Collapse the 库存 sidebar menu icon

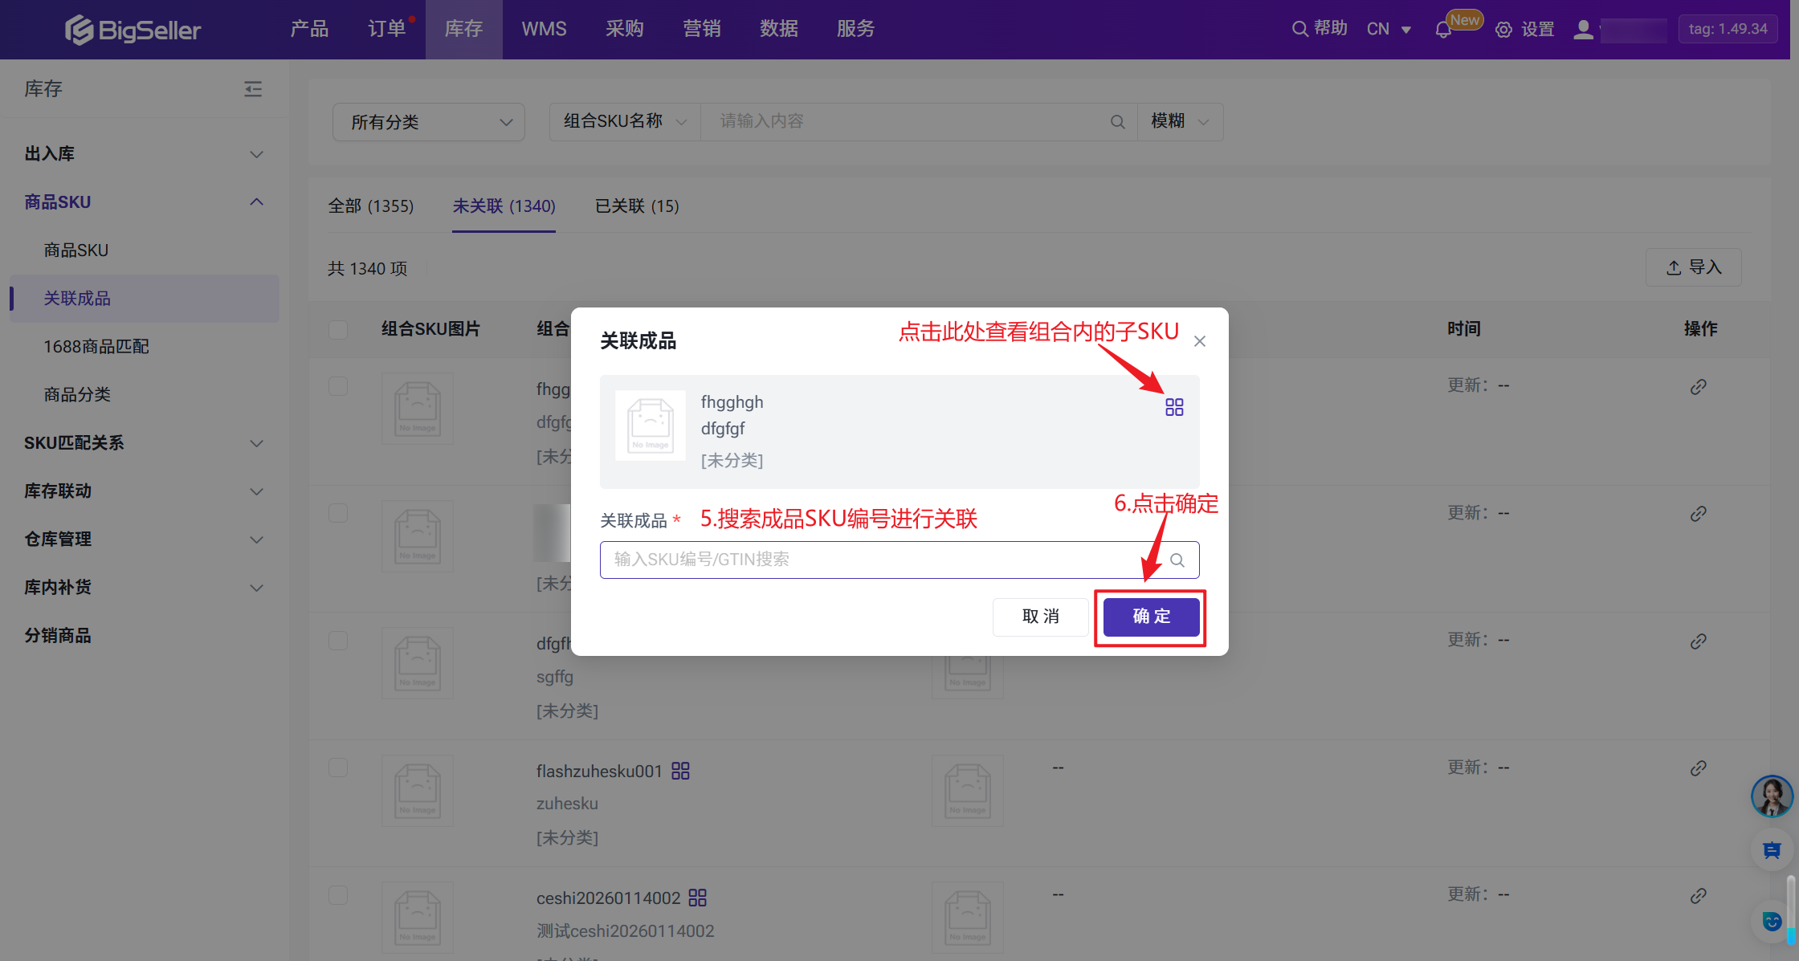click(x=253, y=89)
